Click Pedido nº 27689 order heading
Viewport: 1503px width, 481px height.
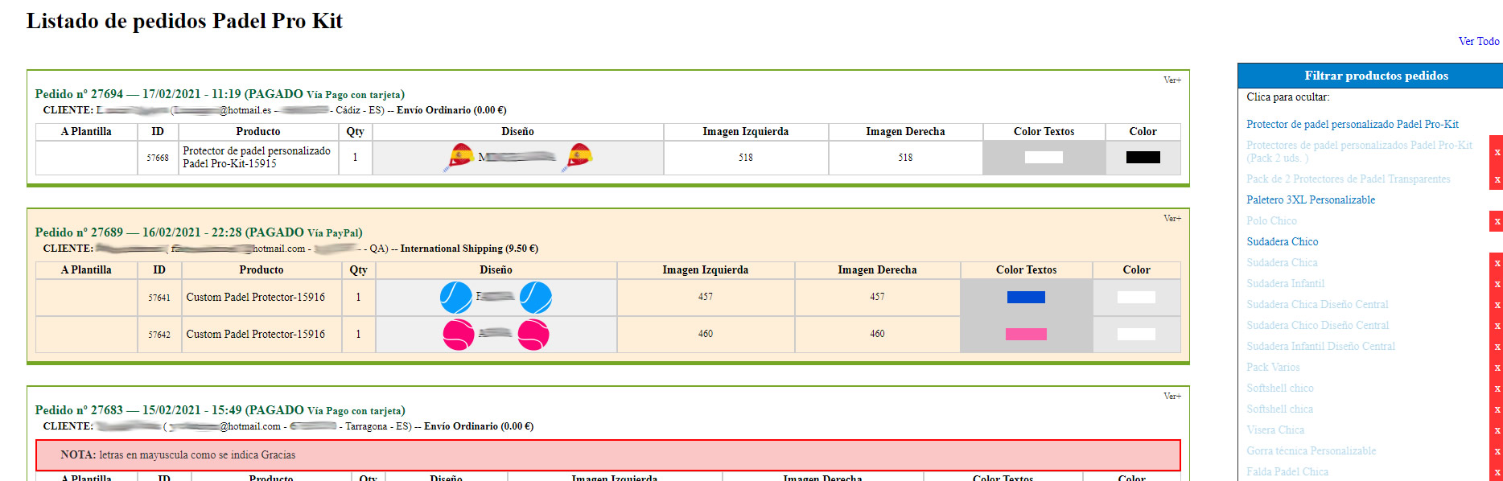[199, 232]
